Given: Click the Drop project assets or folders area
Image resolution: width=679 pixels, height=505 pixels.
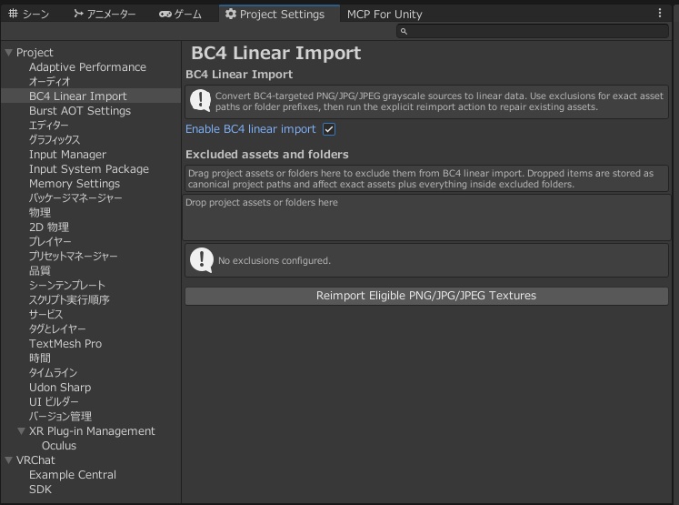Looking at the screenshot, I should click(x=426, y=217).
